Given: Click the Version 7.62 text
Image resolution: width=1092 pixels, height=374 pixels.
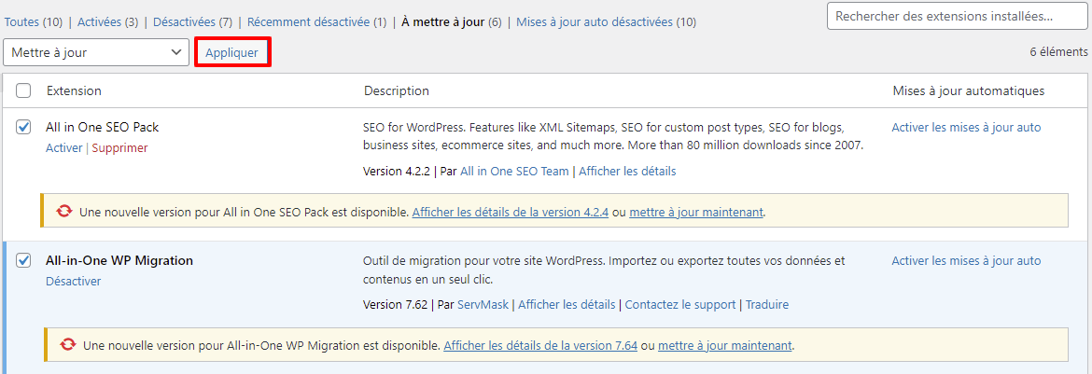Looking at the screenshot, I should (395, 304).
